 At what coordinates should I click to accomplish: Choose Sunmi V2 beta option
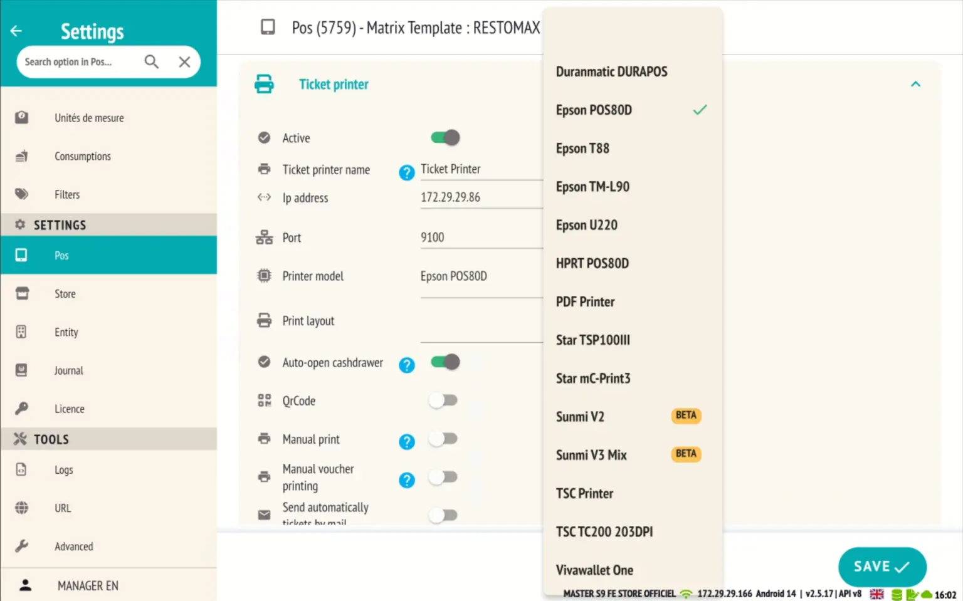(x=633, y=416)
